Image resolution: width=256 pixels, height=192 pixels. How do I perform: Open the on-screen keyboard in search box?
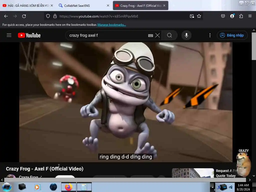point(150,35)
